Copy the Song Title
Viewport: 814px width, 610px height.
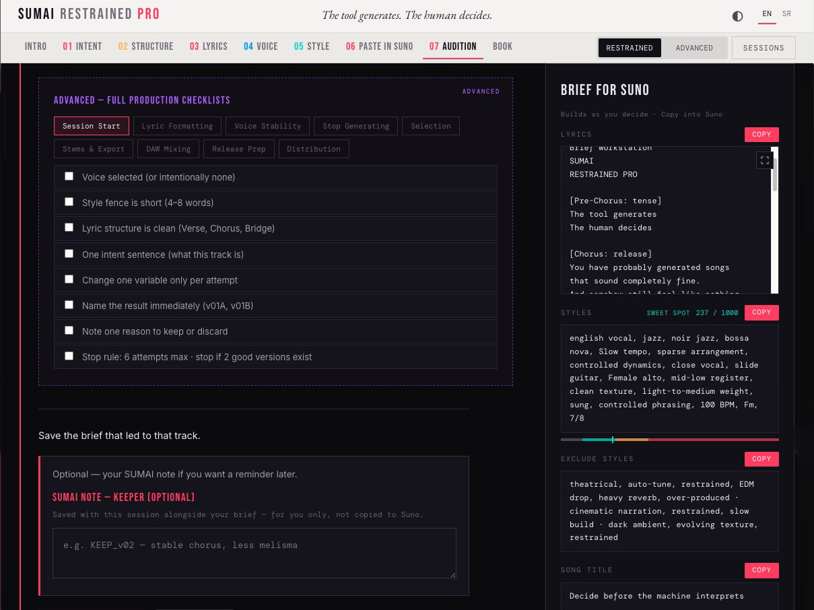[761, 570]
